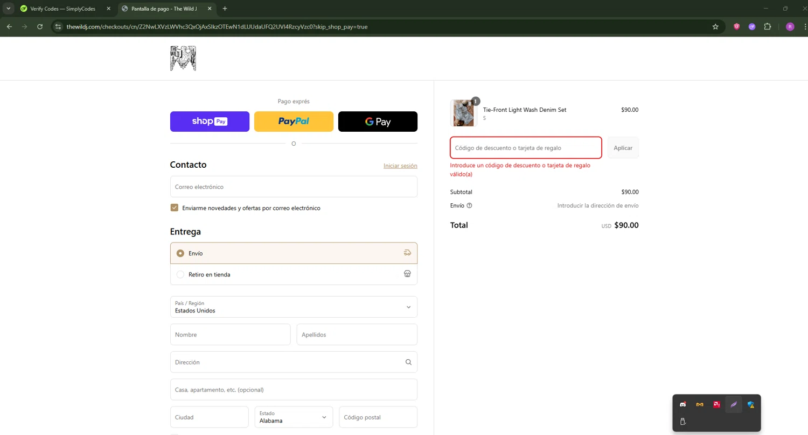This screenshot has width=808, height=435.
Task: Open the País / Región dropdown
Action: tap(294, 307)
